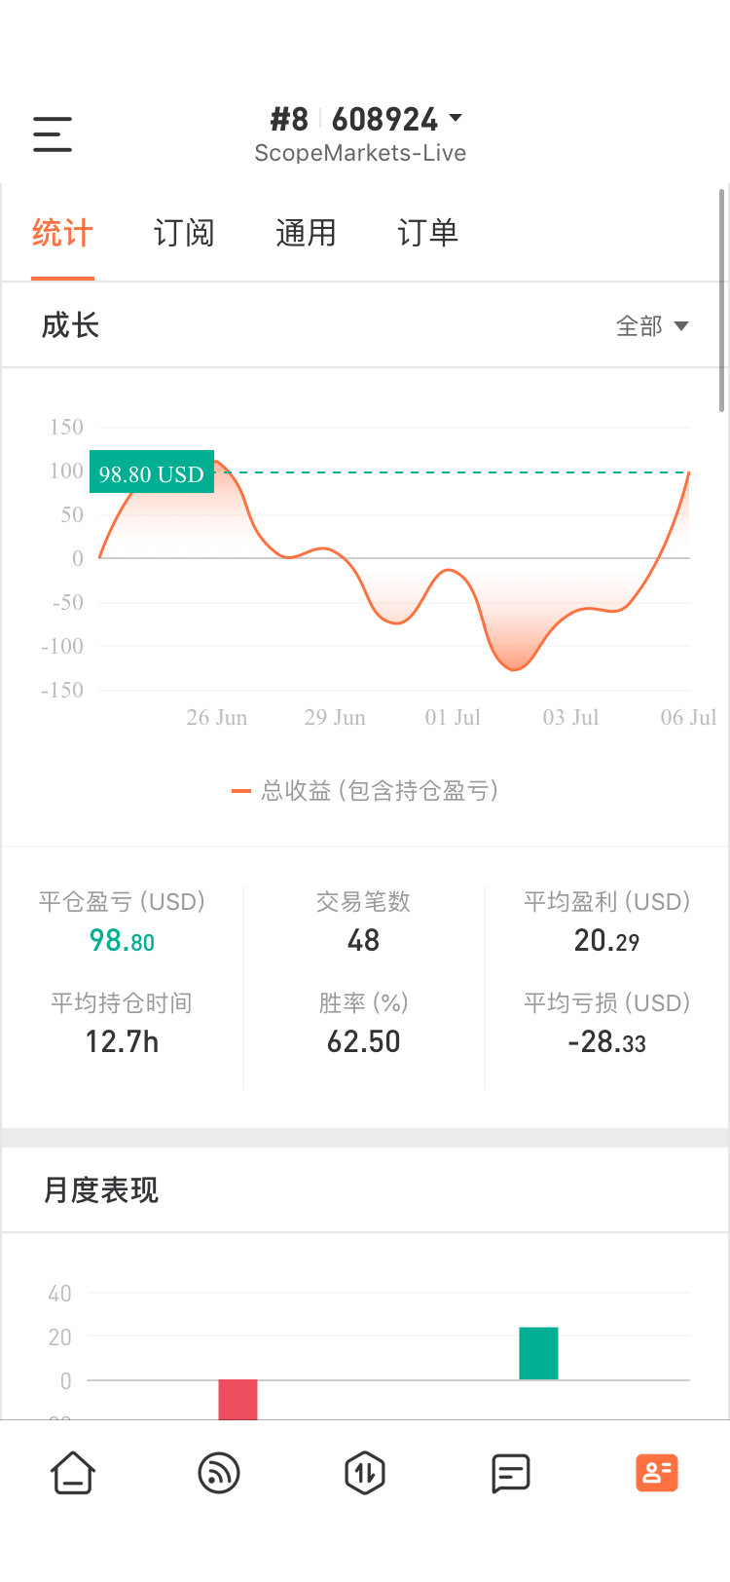This screenshot has width=730, height=1582.
Task: Toggle the 总收益 chart legend series
Action: [x=365, y=790]
